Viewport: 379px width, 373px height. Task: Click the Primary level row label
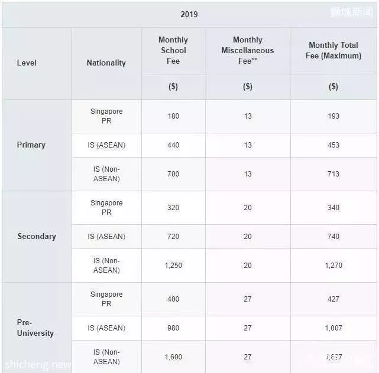[x=31, y=145]
